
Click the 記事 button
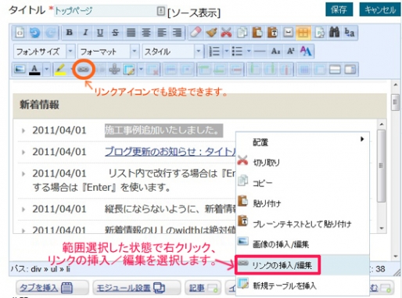click(203, 288)
